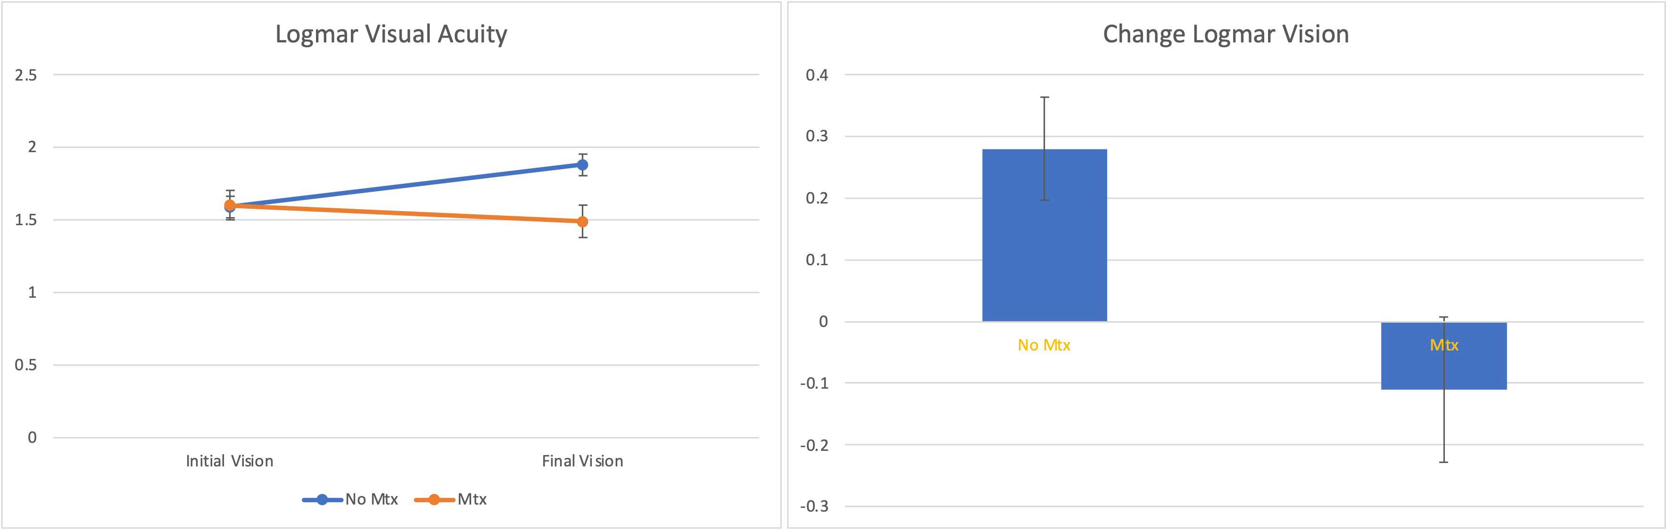Click the blue No Mtx legend marker

(322, 500)
